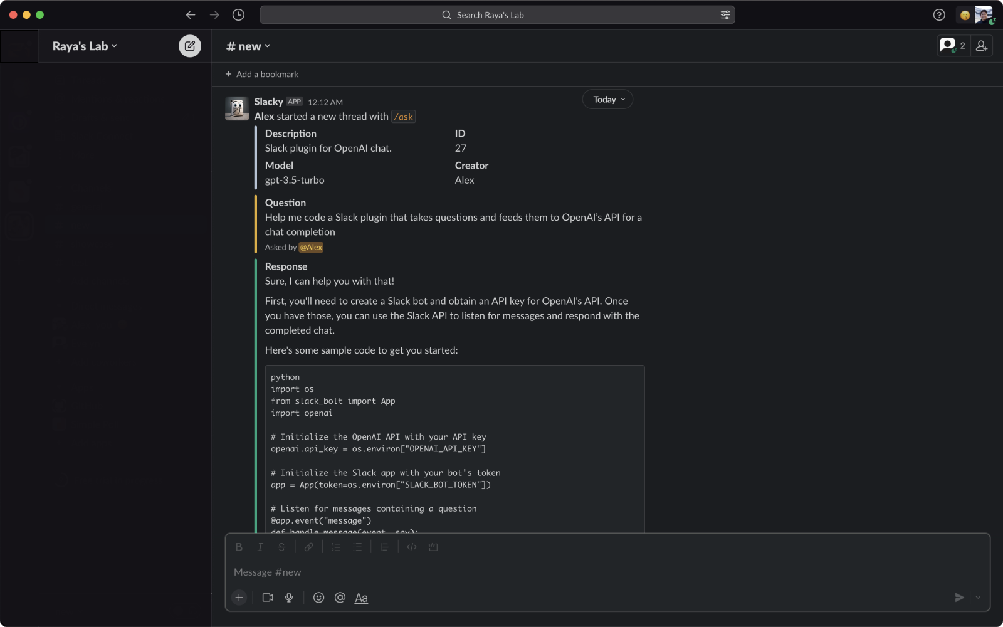This screenshot has width=1003, height=627.
Task: Go back with the left arrow
Action: [x=191, y=15]
